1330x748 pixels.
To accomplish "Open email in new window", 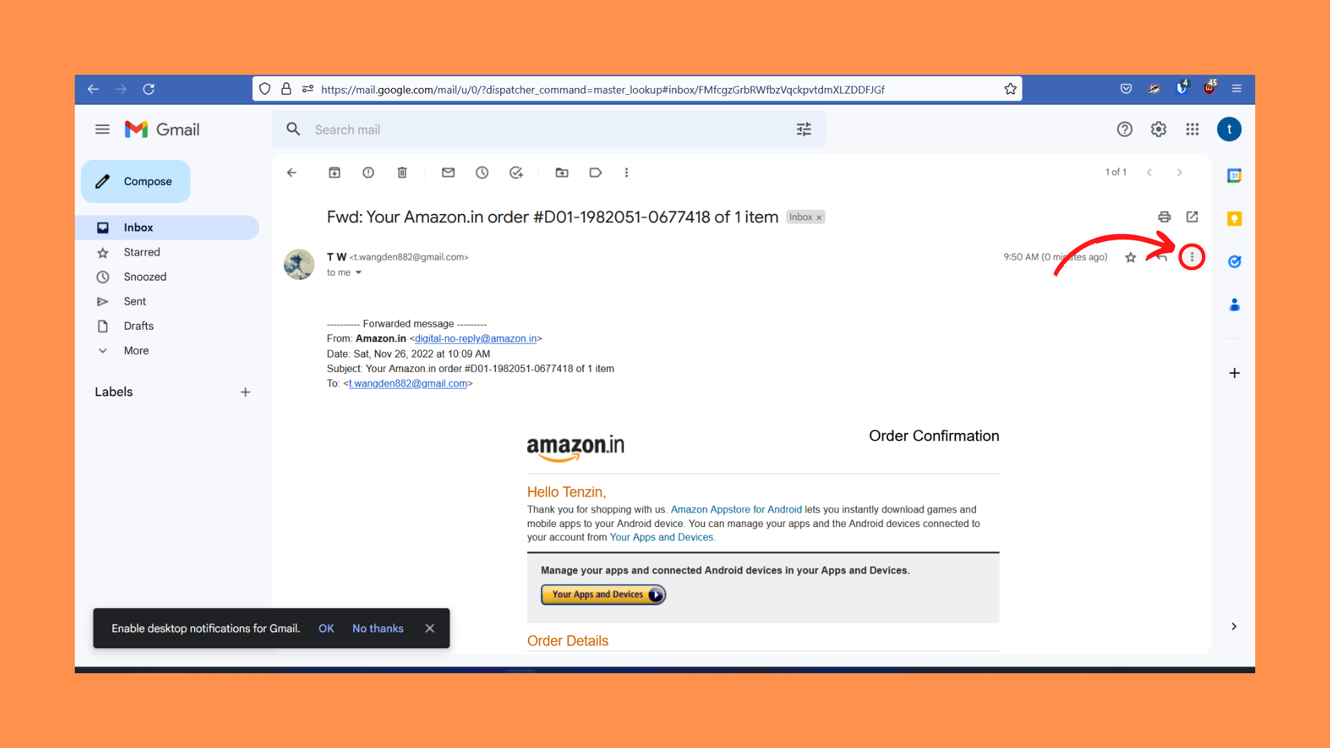I will 1192,217.
